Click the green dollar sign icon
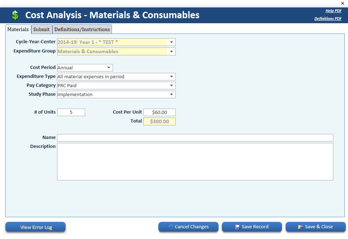Screen dimensions: 348x239 tap(15, 15)
